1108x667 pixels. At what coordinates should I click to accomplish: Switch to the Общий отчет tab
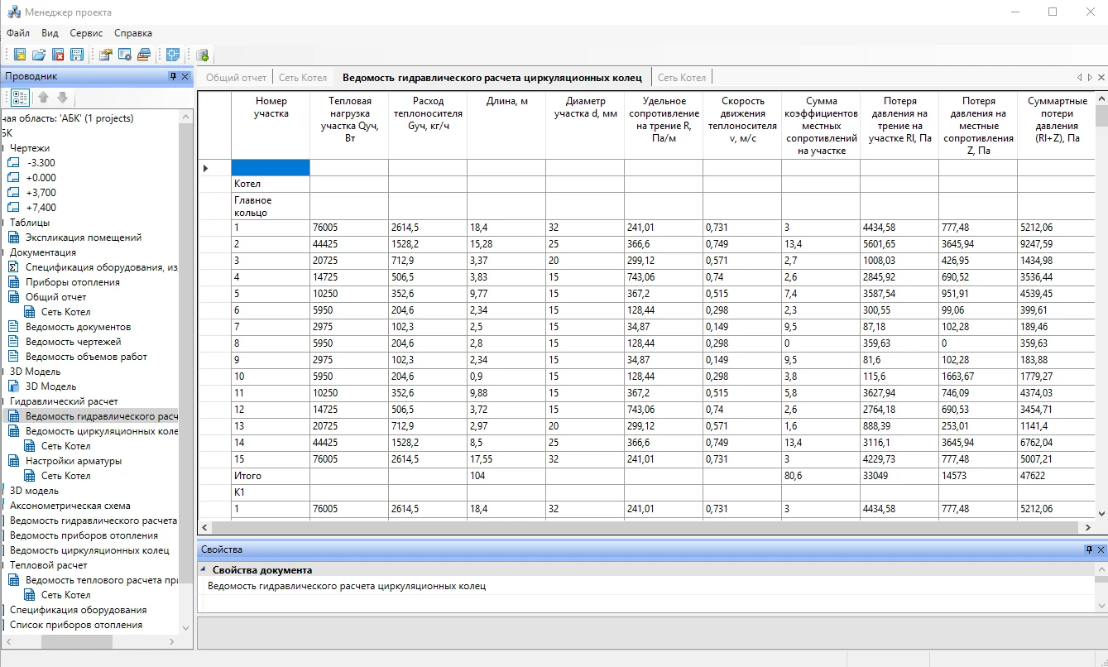[236, 78]
